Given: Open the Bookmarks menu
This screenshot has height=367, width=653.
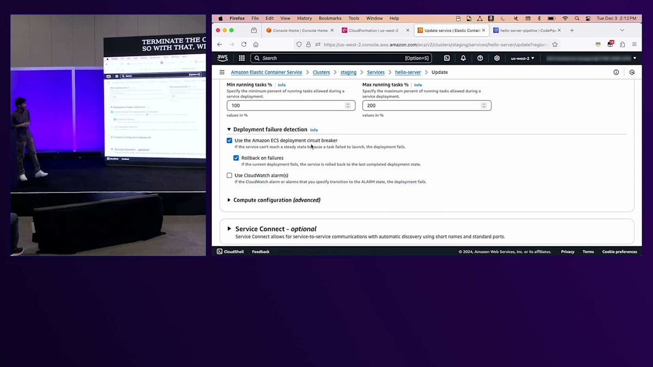Looking at the screenshot, I should pos(330,18).
